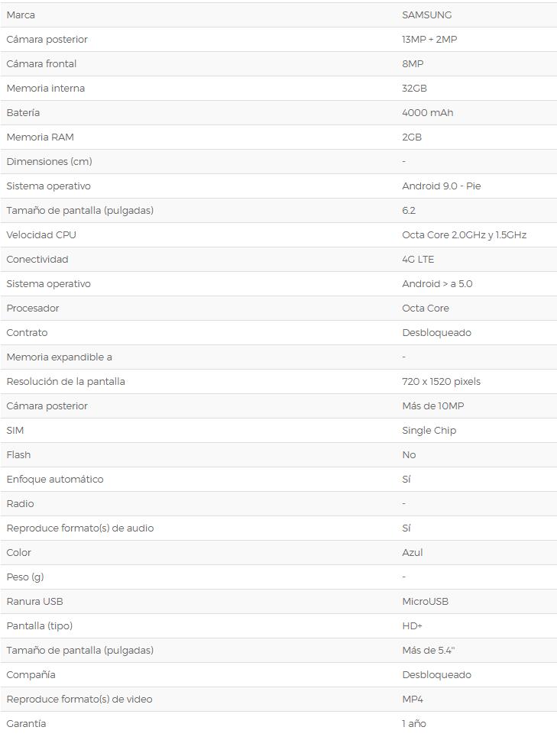
Task: Select the Enfoque automático label
Action: pyautogui.click(x=55, y=480)
